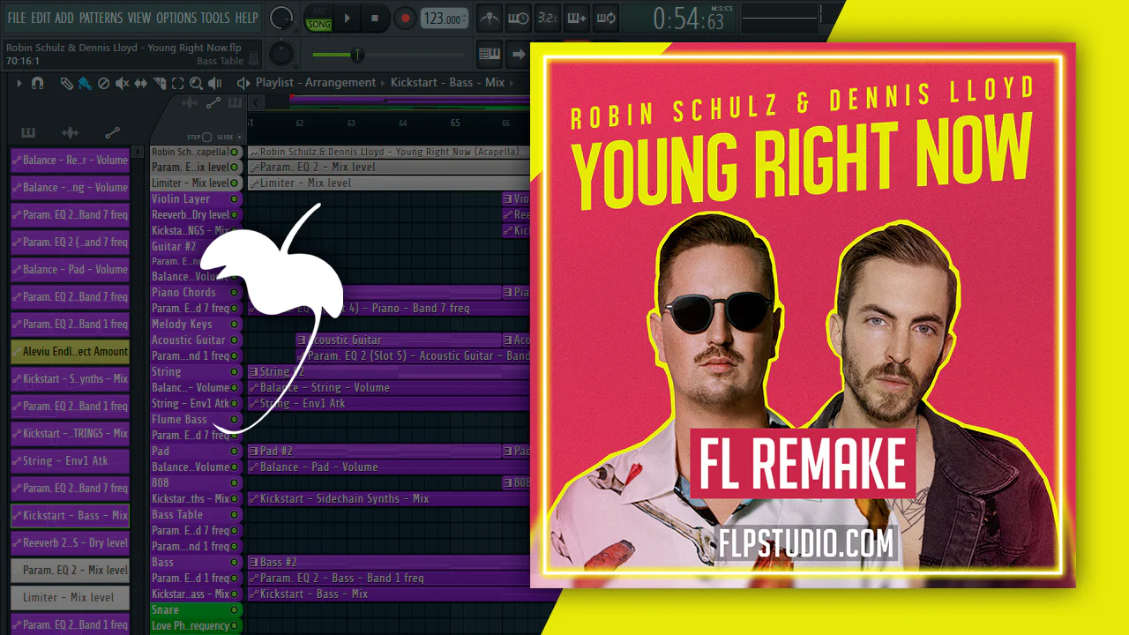
Task: Toggle the loop recording icon
Action: pos(605,18)
